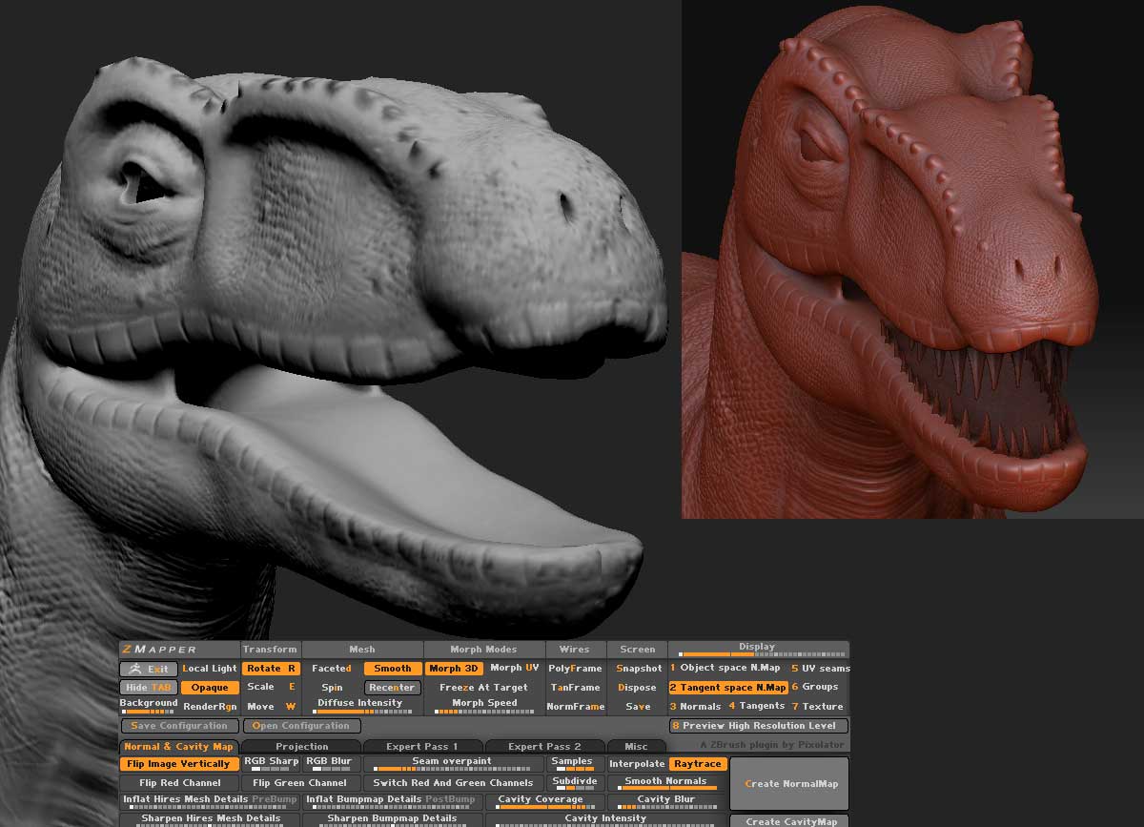Toggle TanFrame wires
Viewport: 1144px width, 827px height.
[x=576, y=687]
